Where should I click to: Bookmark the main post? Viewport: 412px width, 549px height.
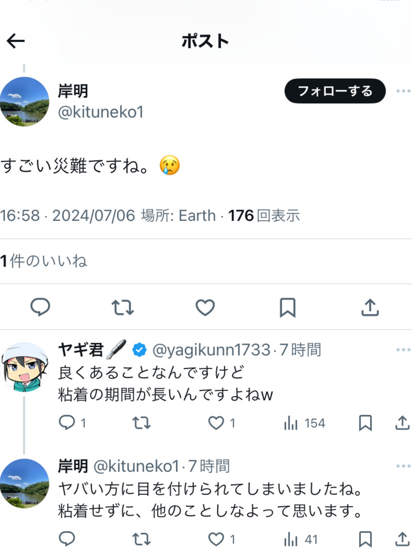[287, 307]
